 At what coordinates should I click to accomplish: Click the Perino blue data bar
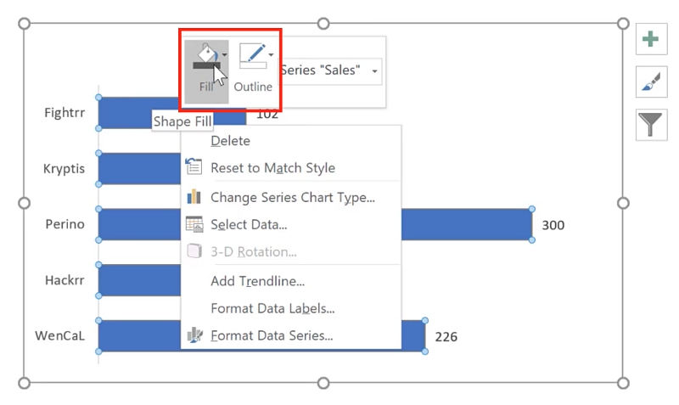[x=465, y=225]
